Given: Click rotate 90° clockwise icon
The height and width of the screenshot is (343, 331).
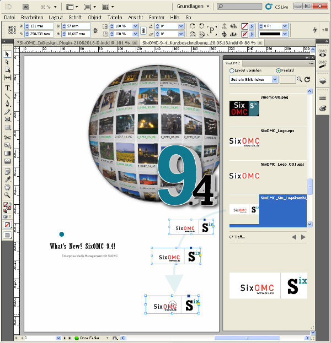Looking at the screenshot, I should (193, 26).
